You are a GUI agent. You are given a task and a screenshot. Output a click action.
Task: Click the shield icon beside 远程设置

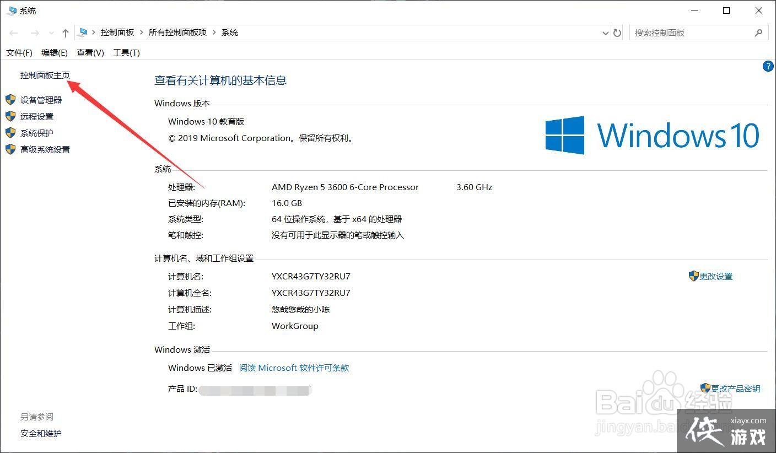point(10,116)
